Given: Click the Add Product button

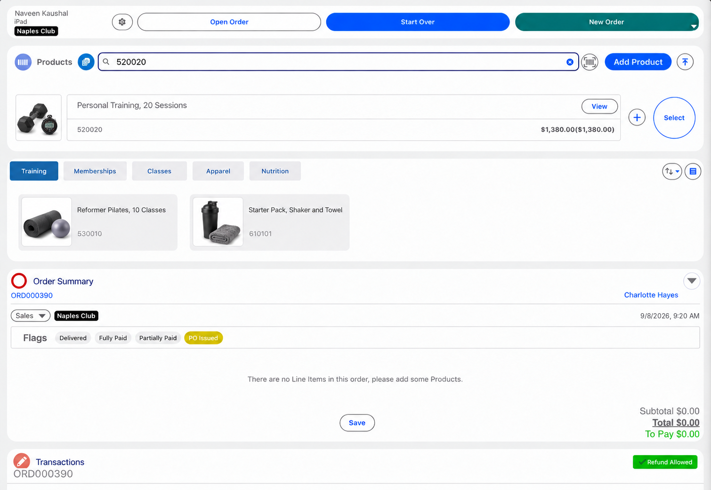Looking at the screenshot, I should click(x=638, y=62).
